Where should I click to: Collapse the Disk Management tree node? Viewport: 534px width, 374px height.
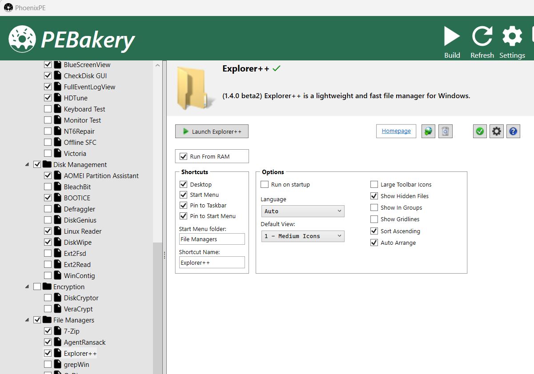click(27, 164)
